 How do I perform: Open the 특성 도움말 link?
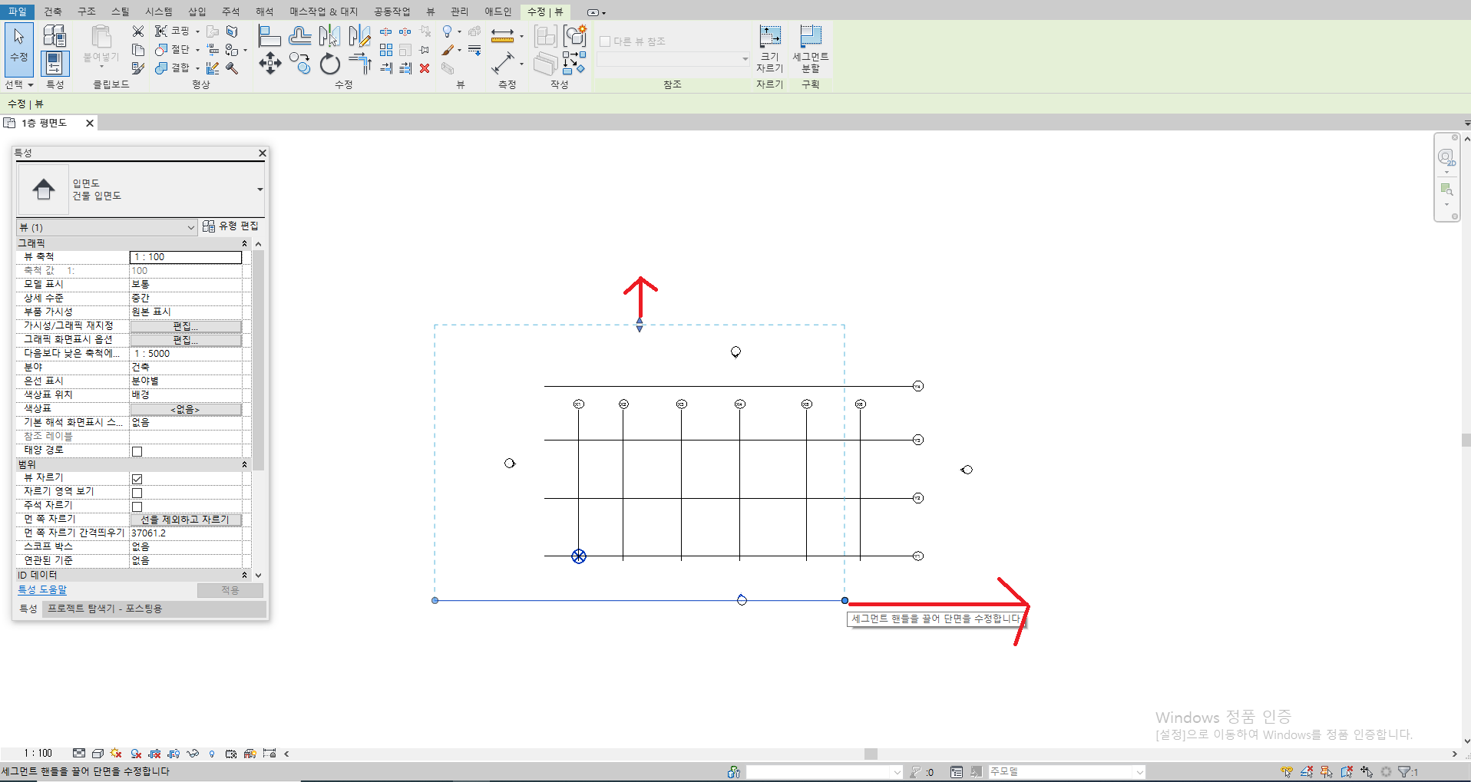[42, 589]
